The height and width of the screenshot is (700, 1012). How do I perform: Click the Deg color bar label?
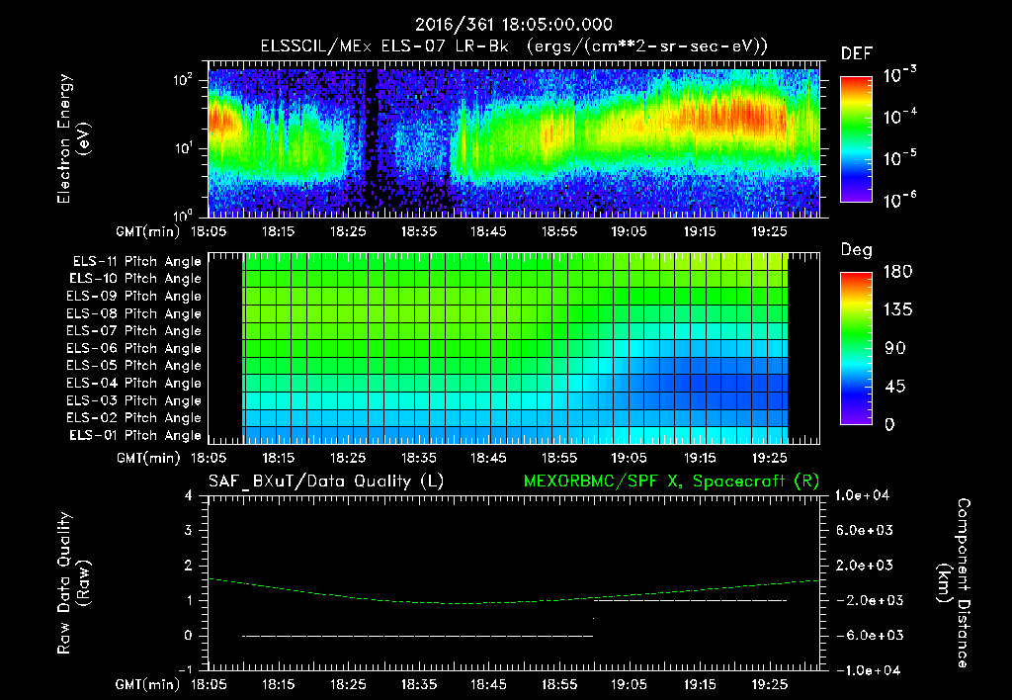[x=857, y=250]
